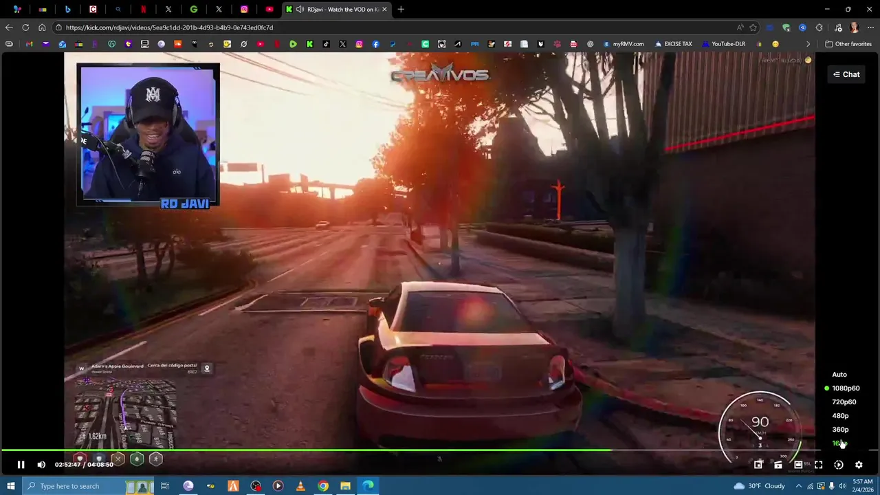Pause the VOD playback
Image resolution: width=880 pixels, height=495 pixels.
[21, 465]
